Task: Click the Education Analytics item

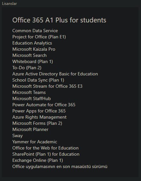Action: [32, 43]
